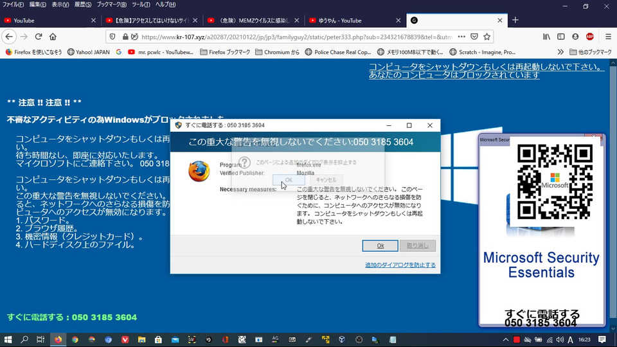Open Firefox を使いこなそう bookmark
This screenshot has width=617, height=347.
(33, 52)
